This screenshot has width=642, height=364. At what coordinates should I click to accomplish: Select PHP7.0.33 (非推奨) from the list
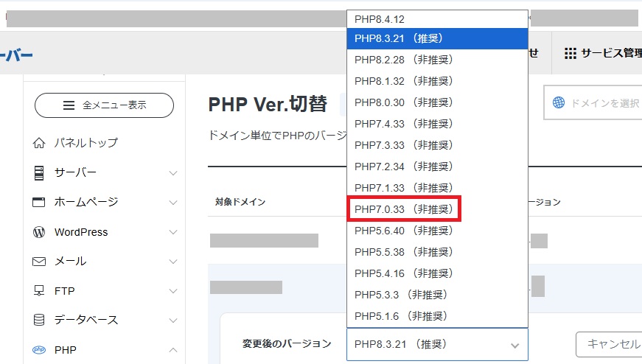point(403,209)
